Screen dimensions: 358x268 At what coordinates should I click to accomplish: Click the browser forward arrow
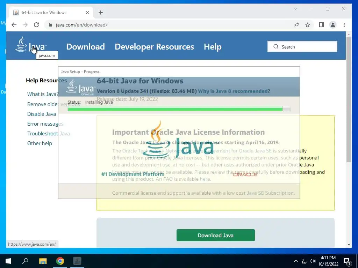(x=25, y=25)
